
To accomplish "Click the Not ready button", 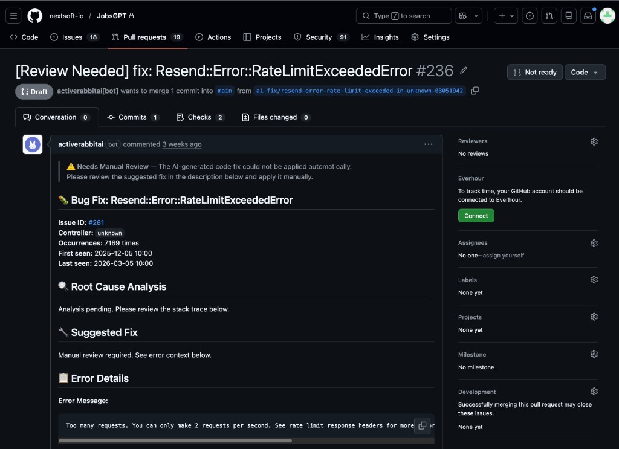I will pyautogui.click(x=535, y=72).
